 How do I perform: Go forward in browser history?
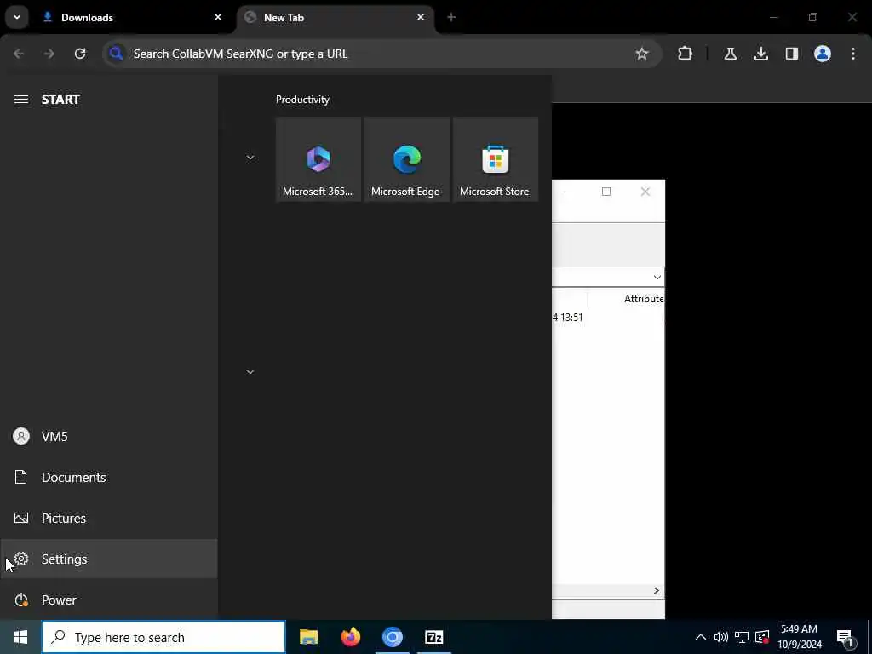(49, 54)
